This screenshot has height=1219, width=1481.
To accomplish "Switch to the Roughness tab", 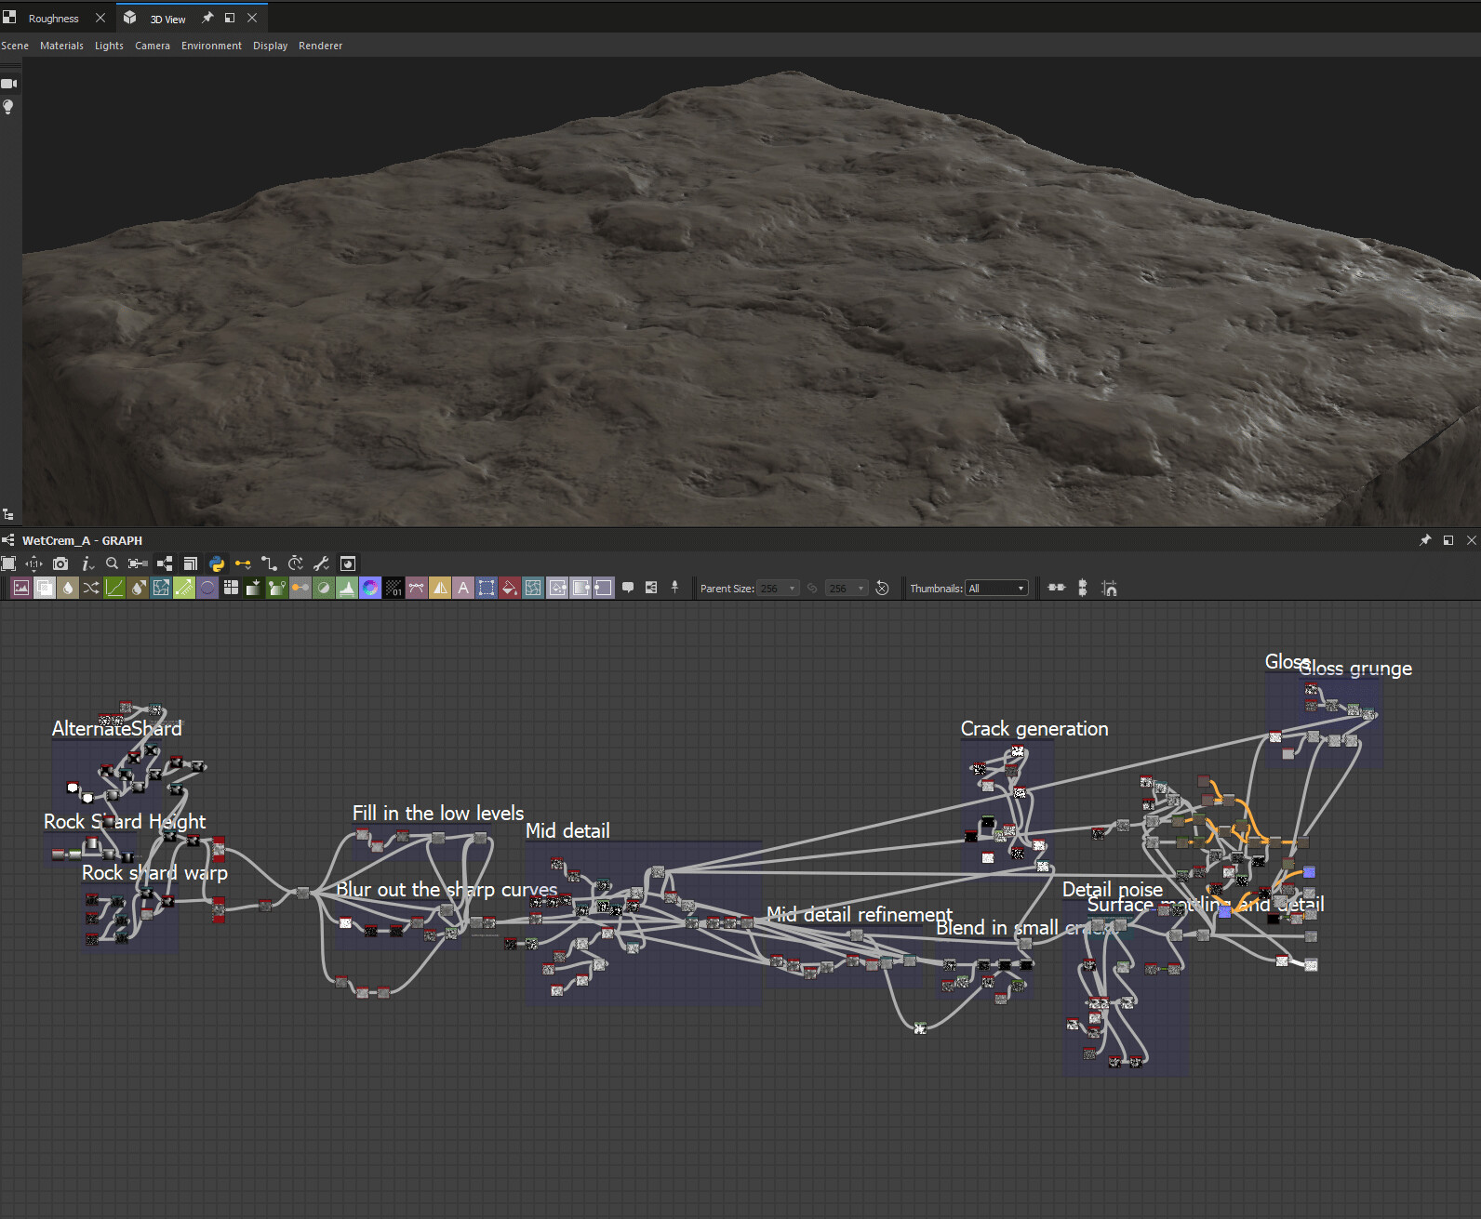I will click(53, 19).
